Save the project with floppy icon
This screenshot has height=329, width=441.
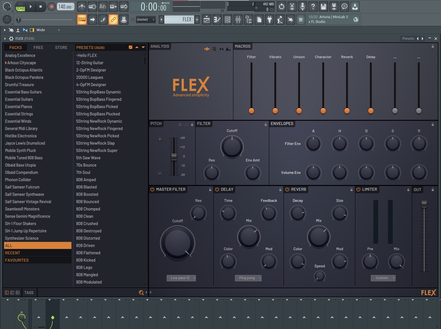click(323, 6)
